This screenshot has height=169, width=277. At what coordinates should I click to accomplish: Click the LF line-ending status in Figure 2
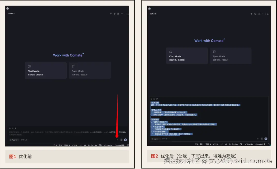tap(222, 144)
